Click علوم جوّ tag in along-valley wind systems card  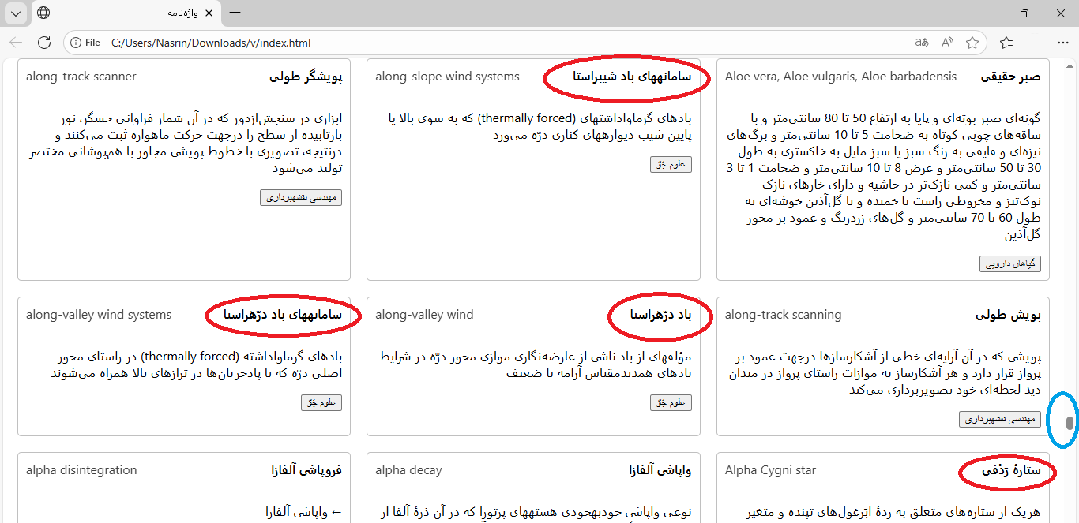tap(321, 402)
